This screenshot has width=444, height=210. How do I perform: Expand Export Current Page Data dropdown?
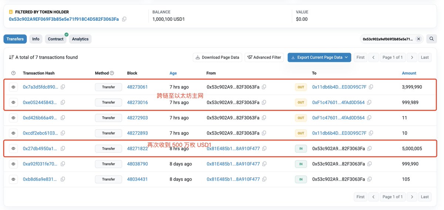pos(346,57)
